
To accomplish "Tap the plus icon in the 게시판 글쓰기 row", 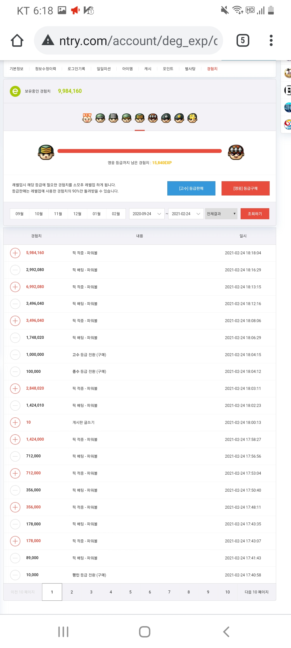I will coord(15,423).
